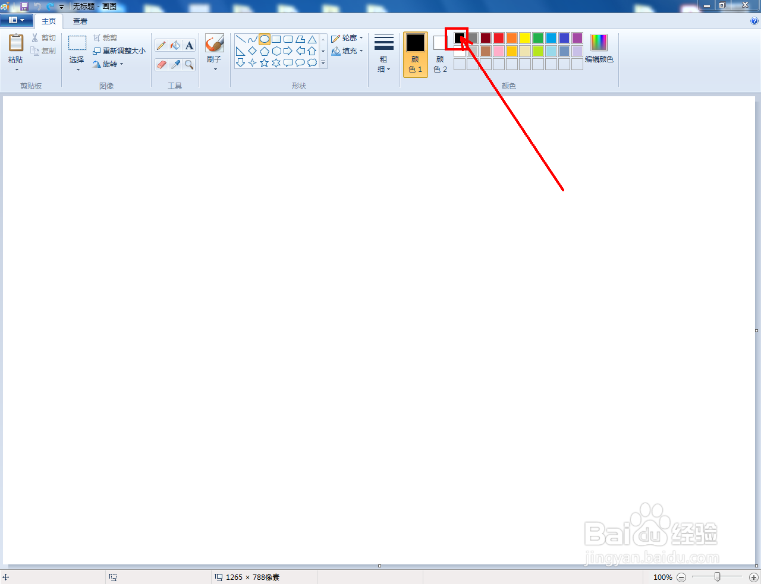Viewport: 761px width, 584px height.
Task: Pick the yellow color swatch
Action: 525,38
